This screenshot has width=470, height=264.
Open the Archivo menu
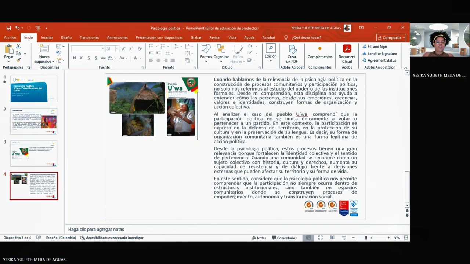coord(10,37)
